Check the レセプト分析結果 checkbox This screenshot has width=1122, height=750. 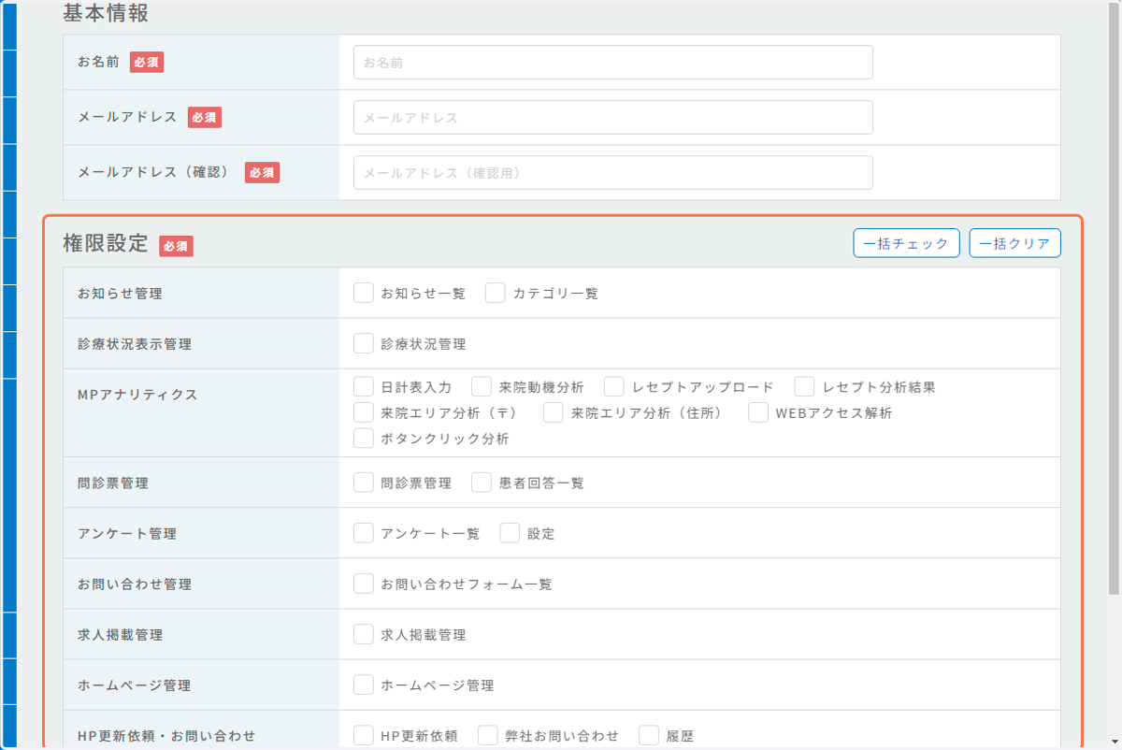(805, 386)
